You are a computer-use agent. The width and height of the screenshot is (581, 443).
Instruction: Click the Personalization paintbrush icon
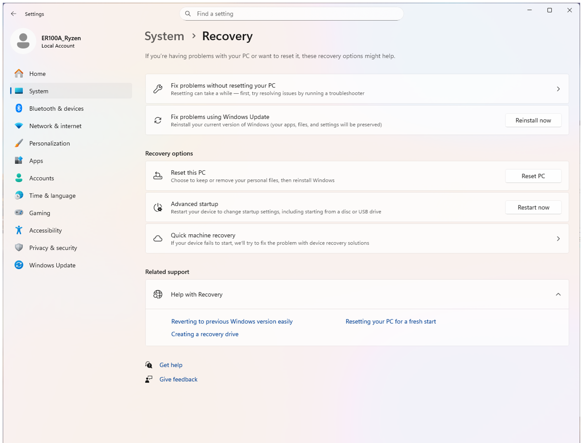(19, 143)
